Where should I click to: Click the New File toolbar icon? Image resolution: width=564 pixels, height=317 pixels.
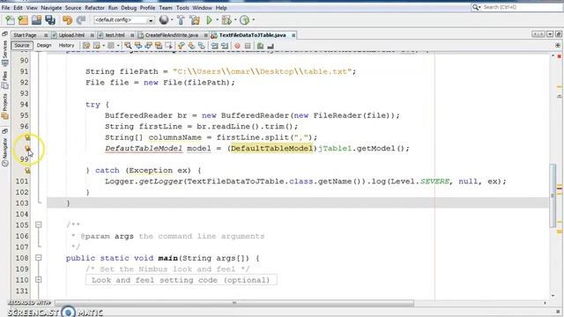10,20
